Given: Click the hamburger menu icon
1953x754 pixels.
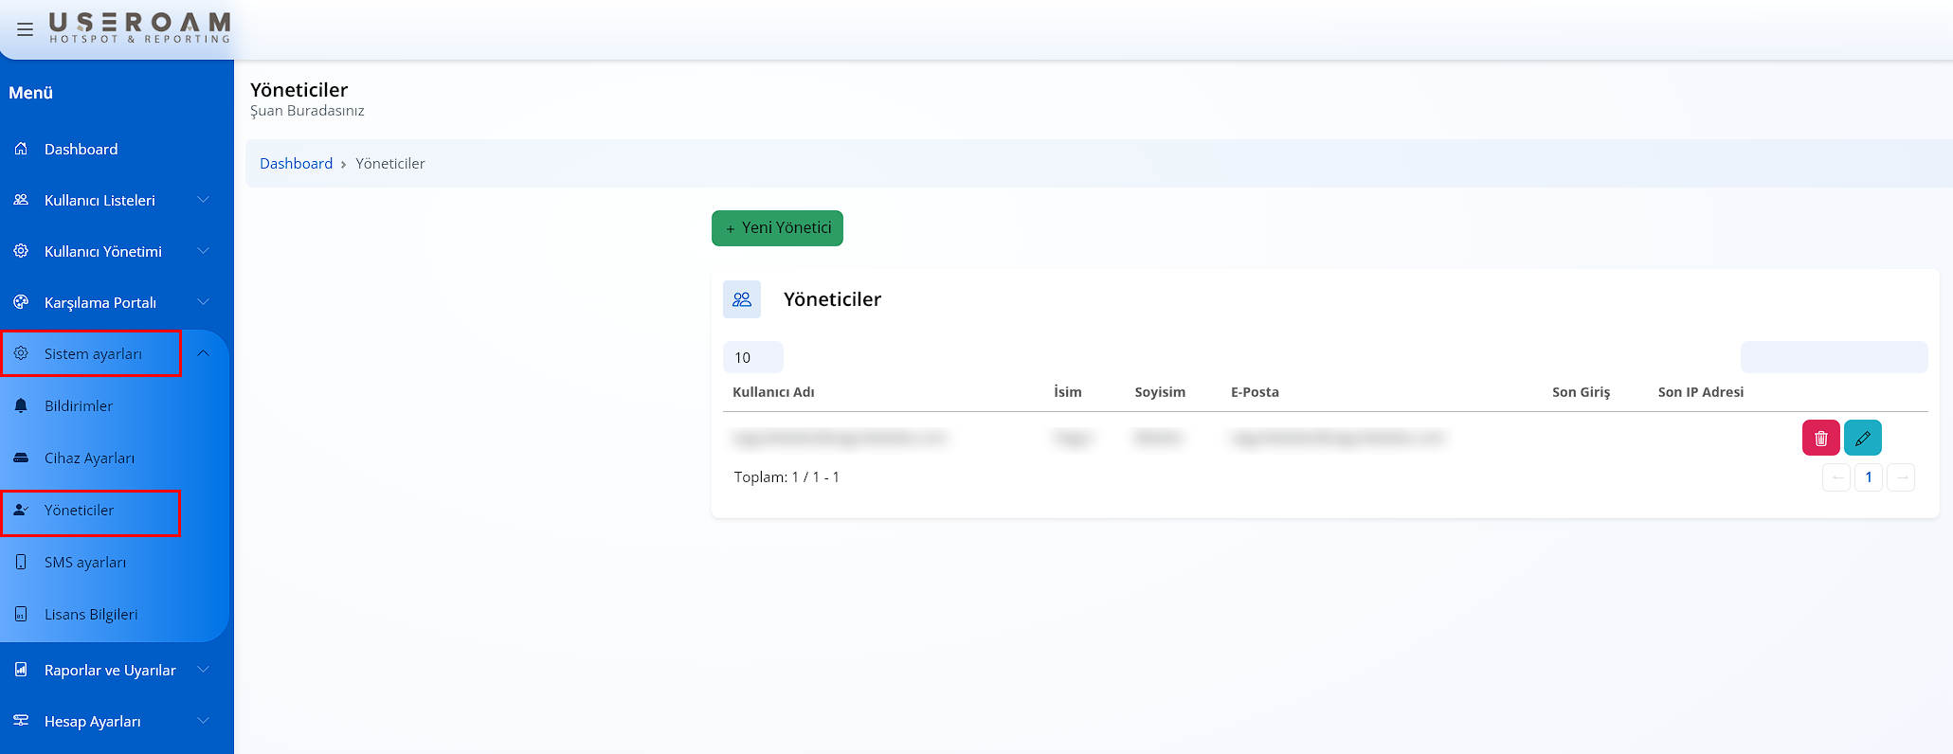Looking at the screenshot, I should tap(25, 29).
